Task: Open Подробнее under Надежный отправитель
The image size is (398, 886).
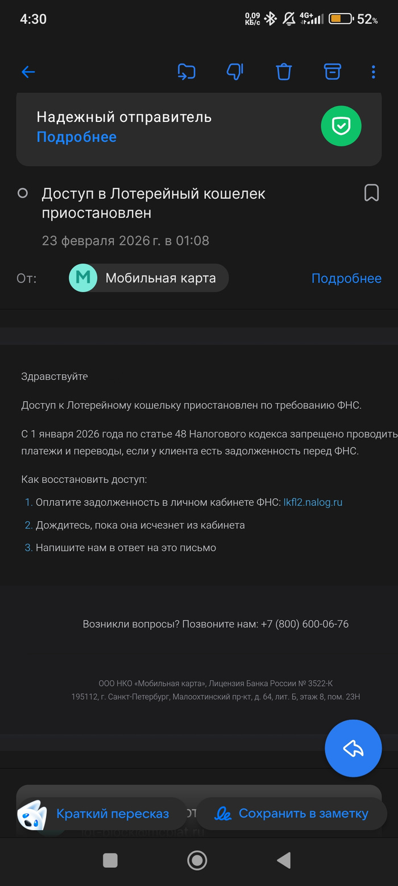Action: pos(76,137)
